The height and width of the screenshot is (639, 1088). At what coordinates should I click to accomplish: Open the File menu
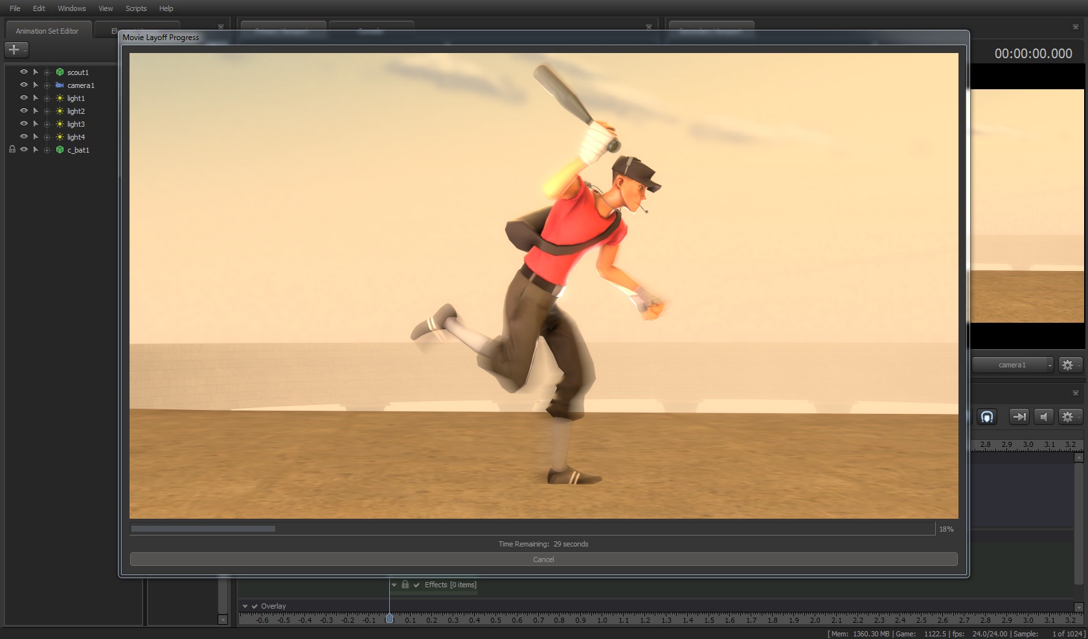[x=15, y=8]
